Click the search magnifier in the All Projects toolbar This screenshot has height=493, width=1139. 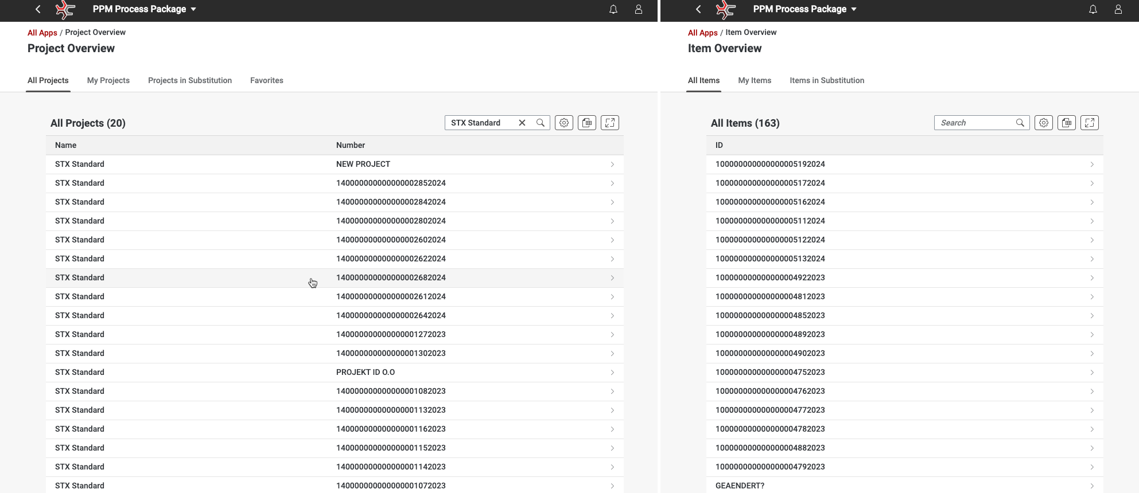[541, 123]
